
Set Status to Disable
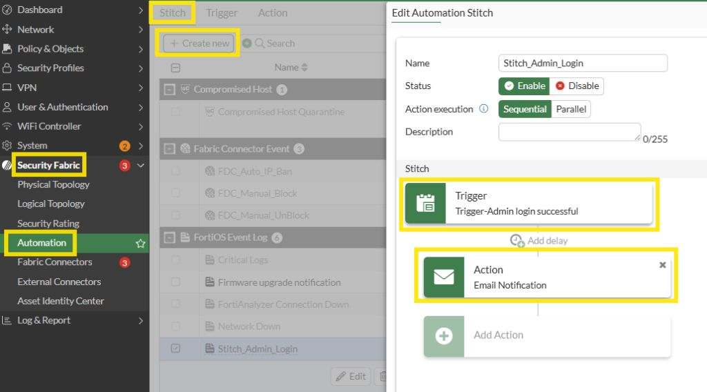coord(577,86)
